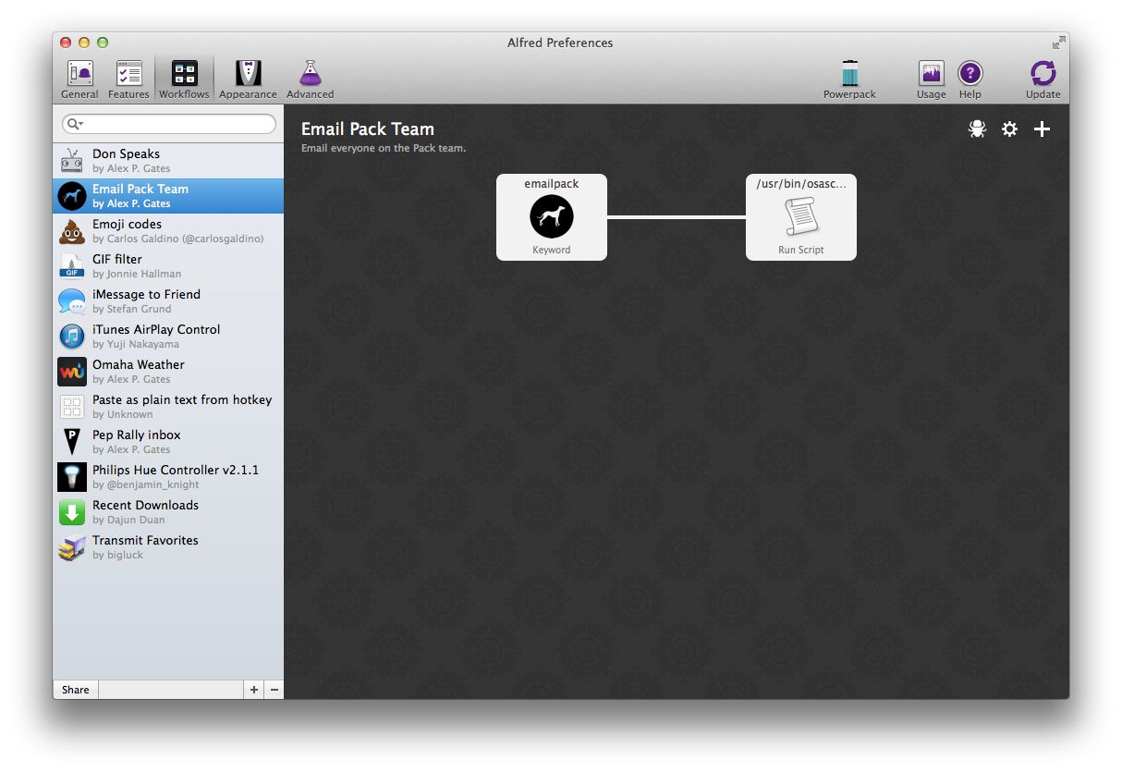Select the Emoji codes workflow
This screenshot has height=772, width=1122.
click(x=168, y=231)
